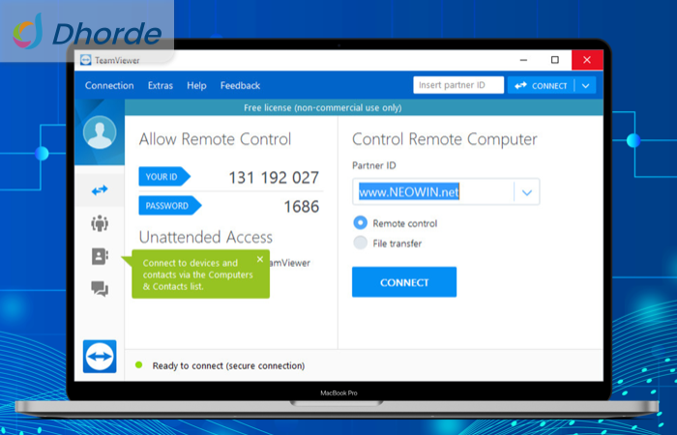Open the Remote Control sidebar tab
This screenshot has width=677, height=435.
click(100, 191)
